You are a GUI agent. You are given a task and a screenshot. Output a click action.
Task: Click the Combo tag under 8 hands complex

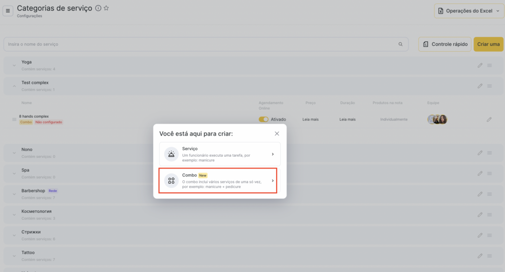tap(26, 122)
